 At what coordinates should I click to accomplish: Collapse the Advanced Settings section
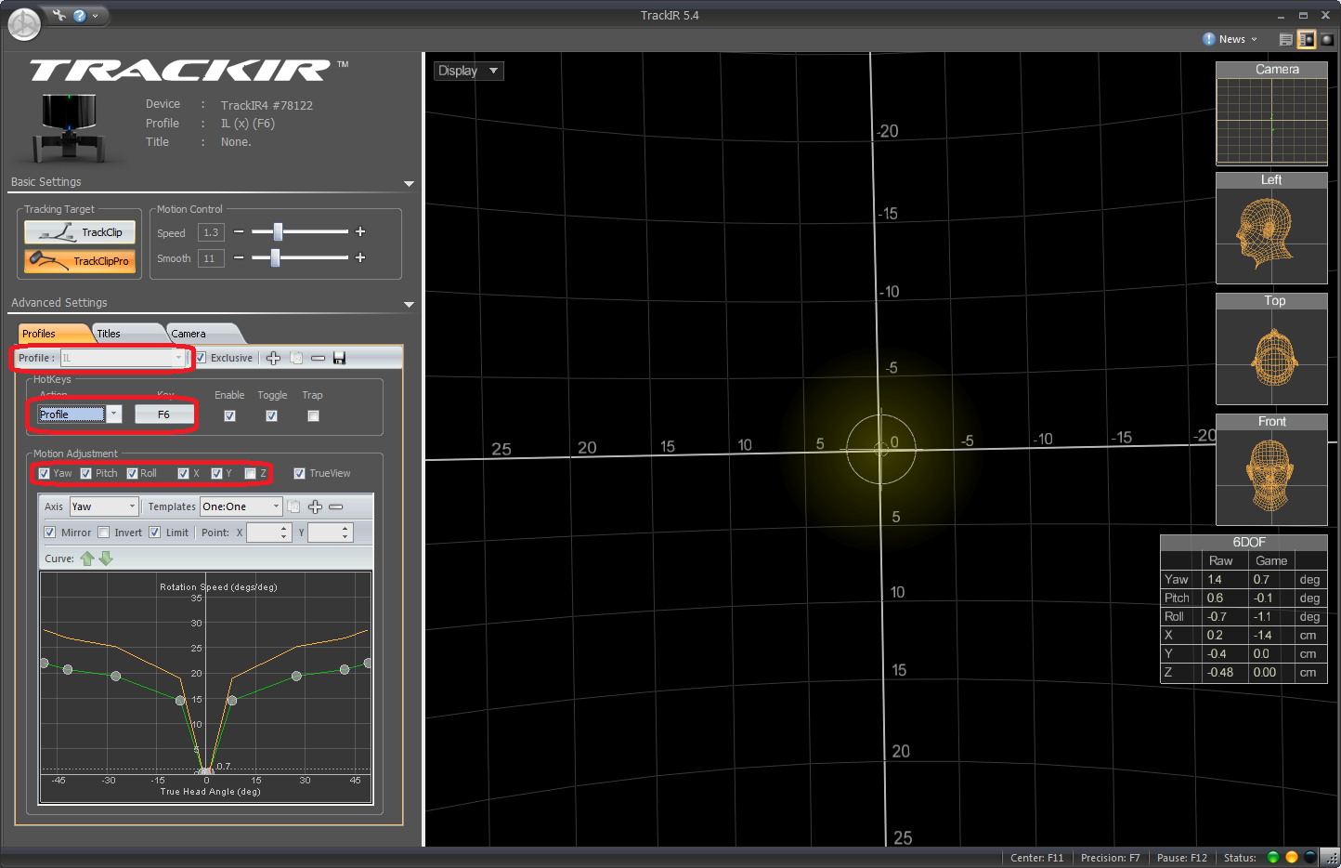409,305
